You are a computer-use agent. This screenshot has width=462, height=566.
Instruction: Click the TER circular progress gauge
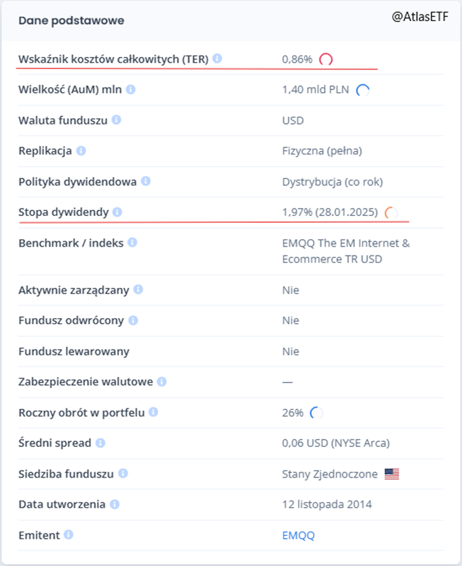[327, 59]
